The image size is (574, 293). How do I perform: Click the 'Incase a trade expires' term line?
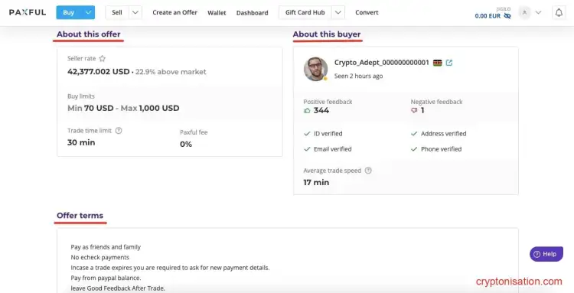[170, 268]
